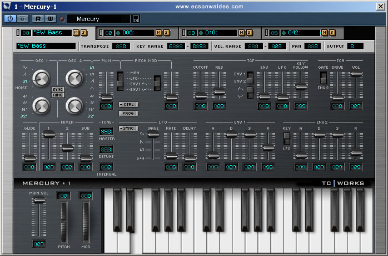
Task: Click the OSC 2 octave range knob
Action: [x=74, y=105]
